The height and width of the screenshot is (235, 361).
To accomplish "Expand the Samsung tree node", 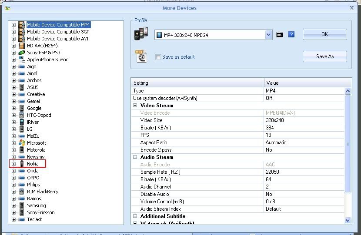I will point(13,205).
